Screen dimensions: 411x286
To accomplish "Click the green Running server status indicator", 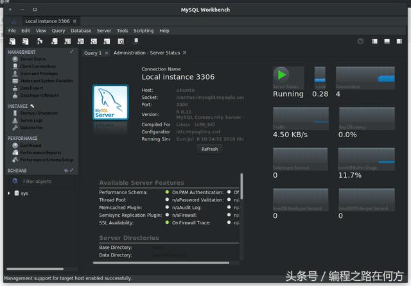I will [x=281, y=75].
